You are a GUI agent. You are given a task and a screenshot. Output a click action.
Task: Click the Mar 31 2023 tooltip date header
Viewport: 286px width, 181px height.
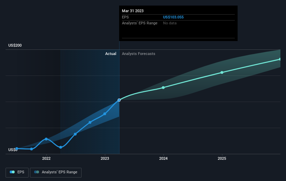pos(133,11)
